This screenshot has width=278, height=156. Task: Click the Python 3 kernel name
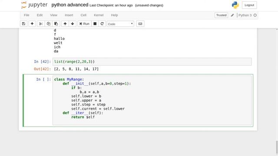245,15
